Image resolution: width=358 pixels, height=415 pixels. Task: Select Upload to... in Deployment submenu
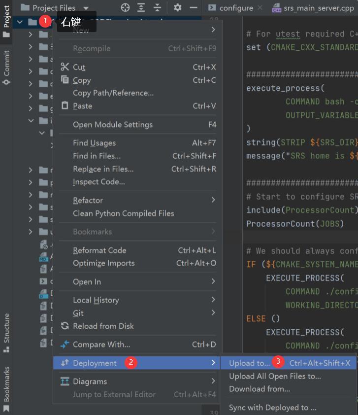pos(250,363)
